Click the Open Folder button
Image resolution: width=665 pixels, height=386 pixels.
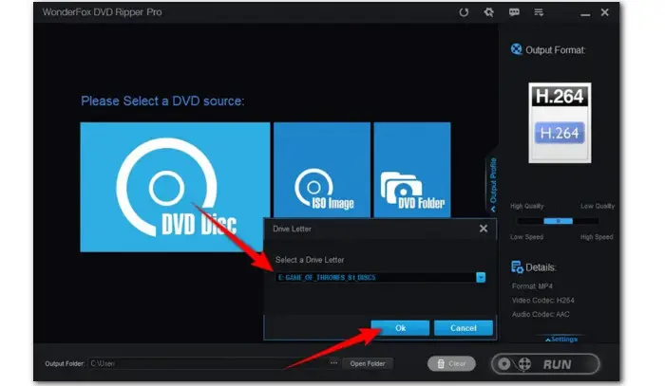(368, 363)
